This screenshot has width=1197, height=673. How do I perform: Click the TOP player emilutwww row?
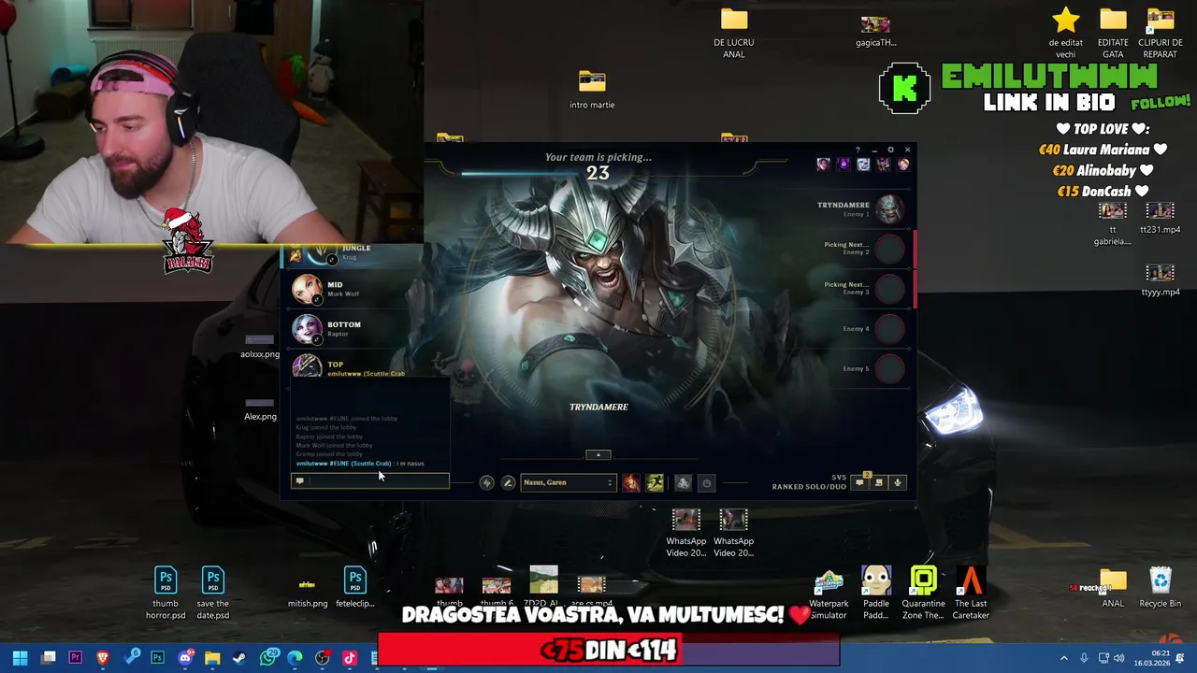[x=355, y=367]
